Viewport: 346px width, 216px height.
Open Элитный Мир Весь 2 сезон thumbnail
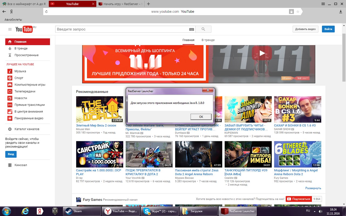point(100,109)
